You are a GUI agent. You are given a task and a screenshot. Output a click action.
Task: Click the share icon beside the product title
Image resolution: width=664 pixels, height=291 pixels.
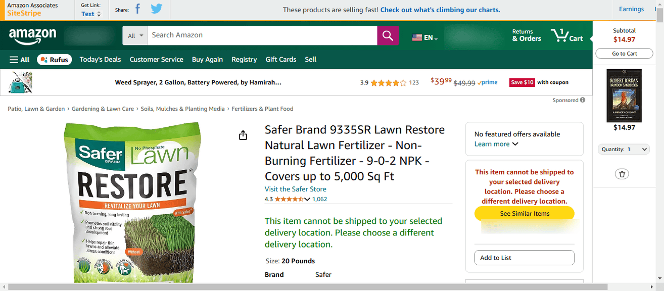[x=243, y=135]
